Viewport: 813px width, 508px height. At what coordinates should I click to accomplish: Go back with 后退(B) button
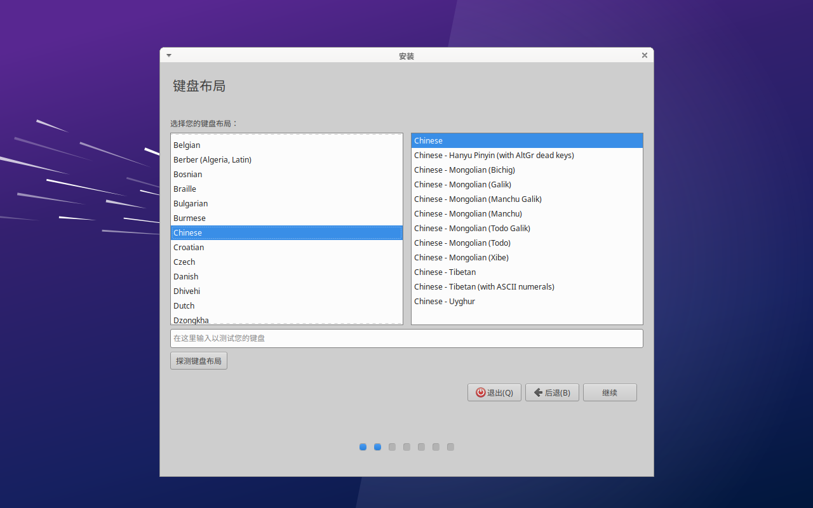click(552, 392)
